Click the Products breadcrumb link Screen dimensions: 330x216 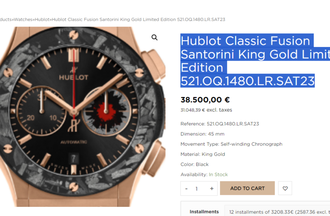(6, 19)
